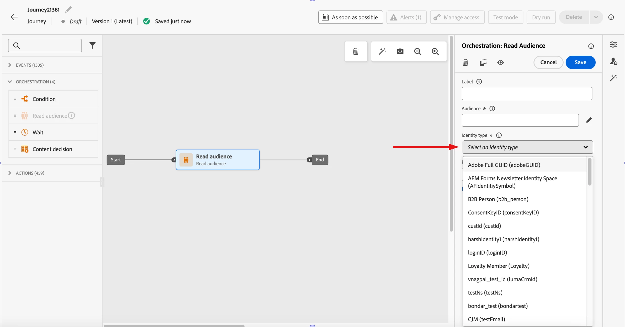
Task: Click the duplicate activity icon in panel
Action: click(x=483, y=62)
